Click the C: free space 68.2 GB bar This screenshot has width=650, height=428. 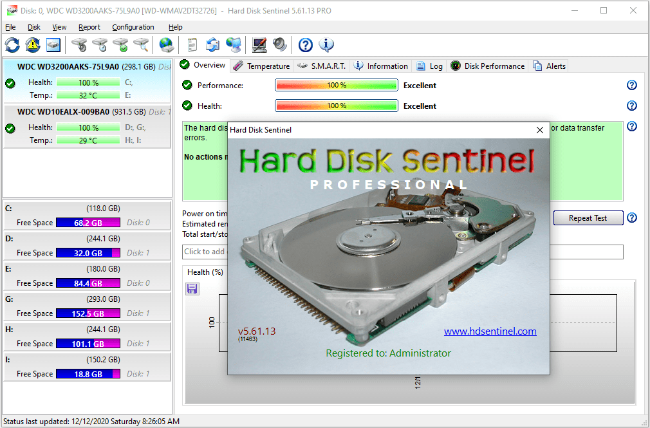click(88, 223)
